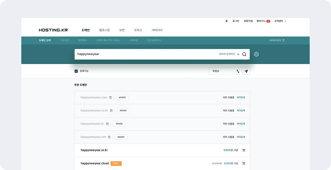Open external link icon beside happynewyear.kr
Viewport: 331px width, 170px height.
107,124
